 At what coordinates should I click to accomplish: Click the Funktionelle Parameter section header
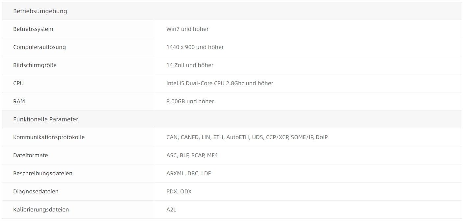46,119
